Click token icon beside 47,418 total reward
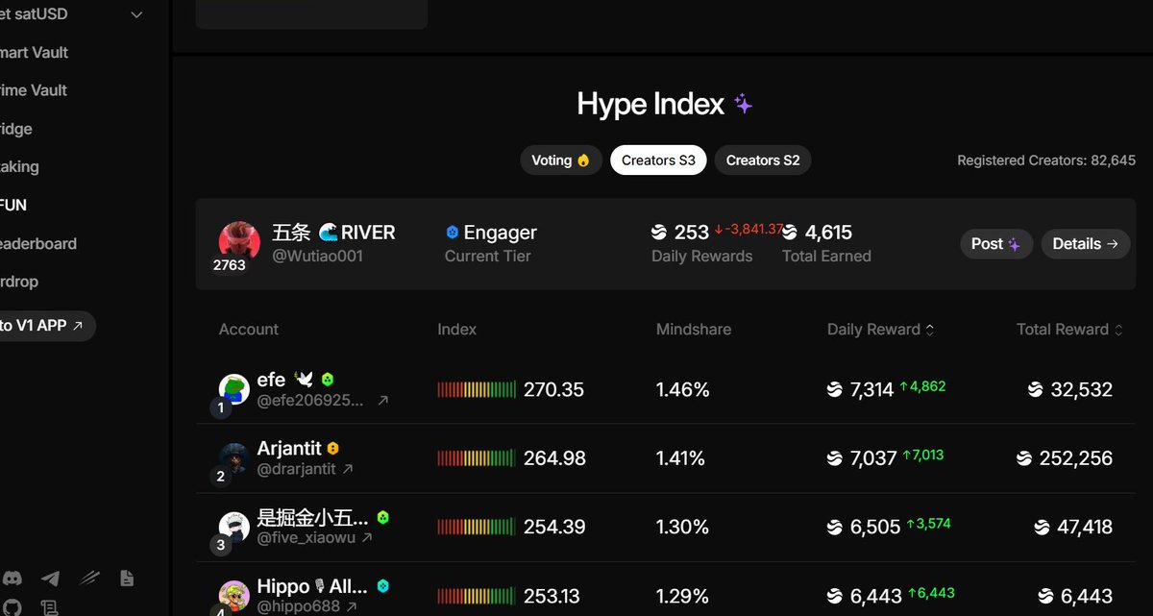This screenshot has height=616, width=1153. click(x=1043, y=528)
